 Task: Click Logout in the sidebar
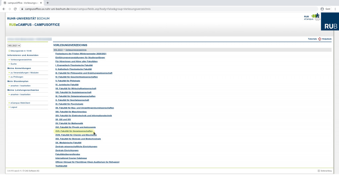tap(14, 107)
